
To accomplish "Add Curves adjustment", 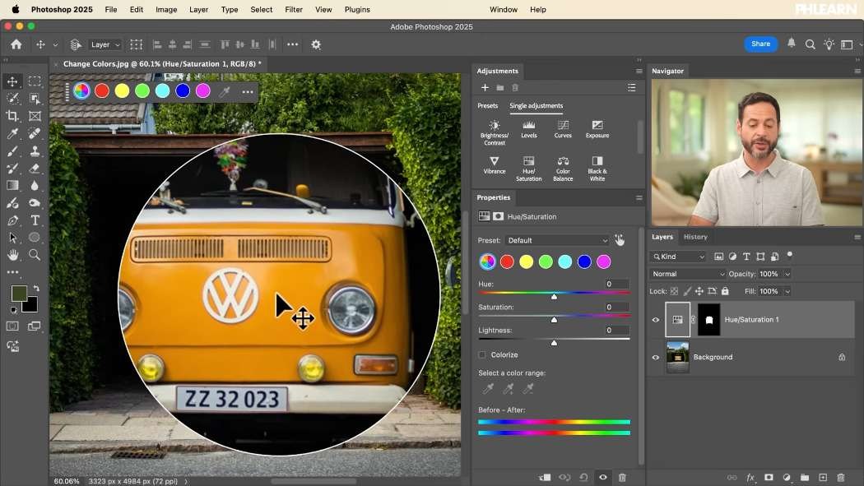I will [x=563, y=129].
